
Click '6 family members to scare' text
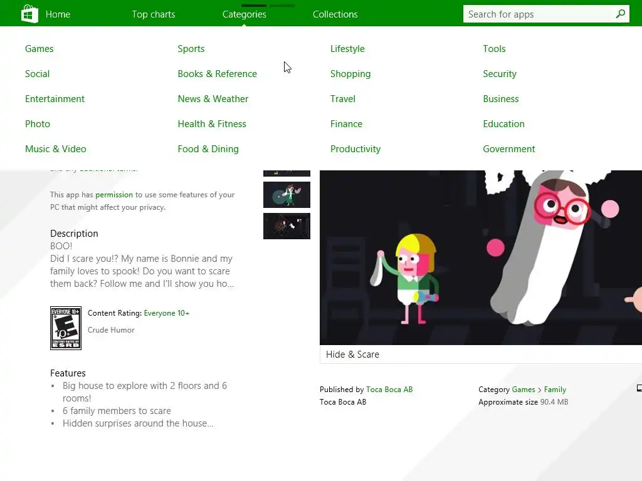point(117,411)
